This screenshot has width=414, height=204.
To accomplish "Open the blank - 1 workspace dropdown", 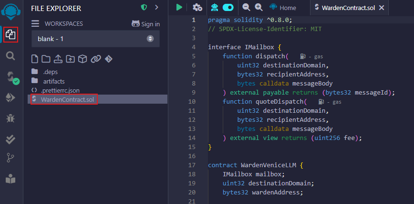I will pos(95,39).
